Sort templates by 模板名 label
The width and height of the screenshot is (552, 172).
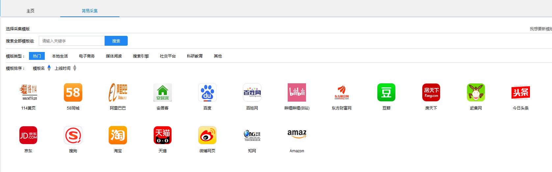(39, 68)
